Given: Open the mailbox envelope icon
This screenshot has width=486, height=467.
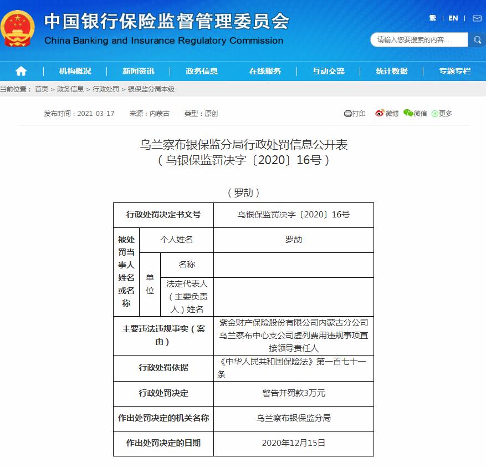Looking at the screenshot, I should click(477, 18).
